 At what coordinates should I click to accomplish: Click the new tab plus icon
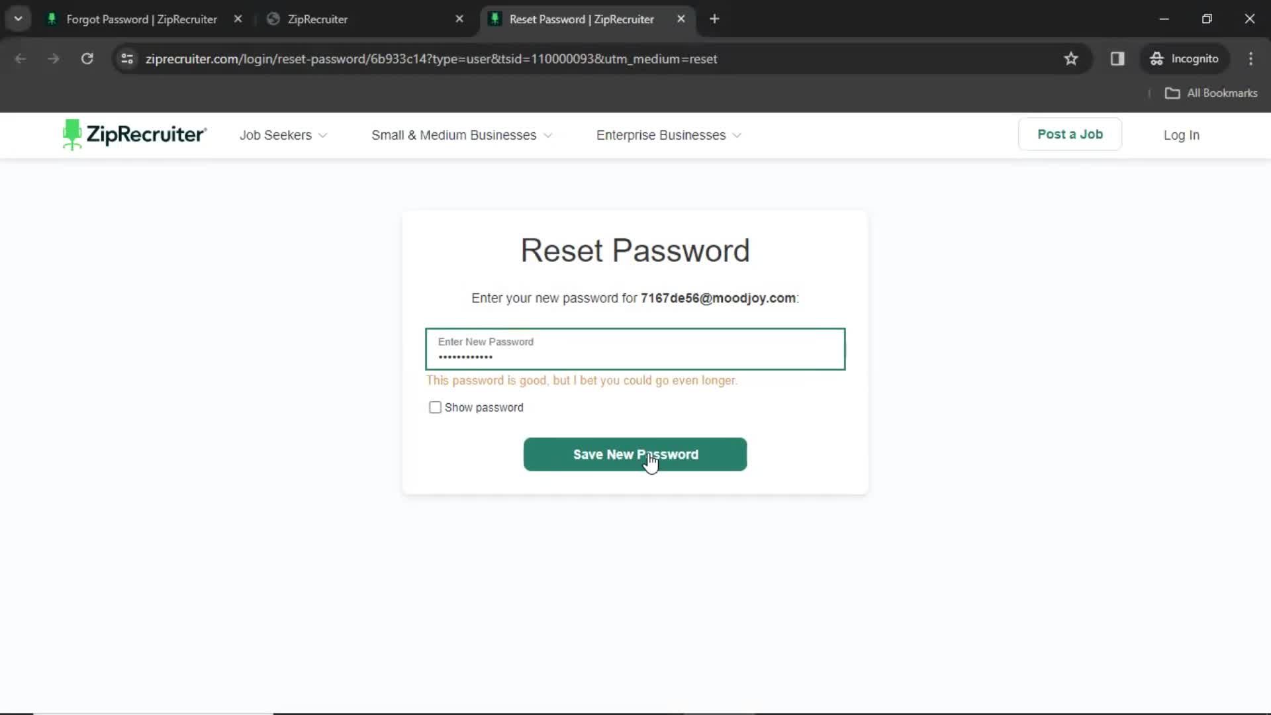[x=713, y=19]
